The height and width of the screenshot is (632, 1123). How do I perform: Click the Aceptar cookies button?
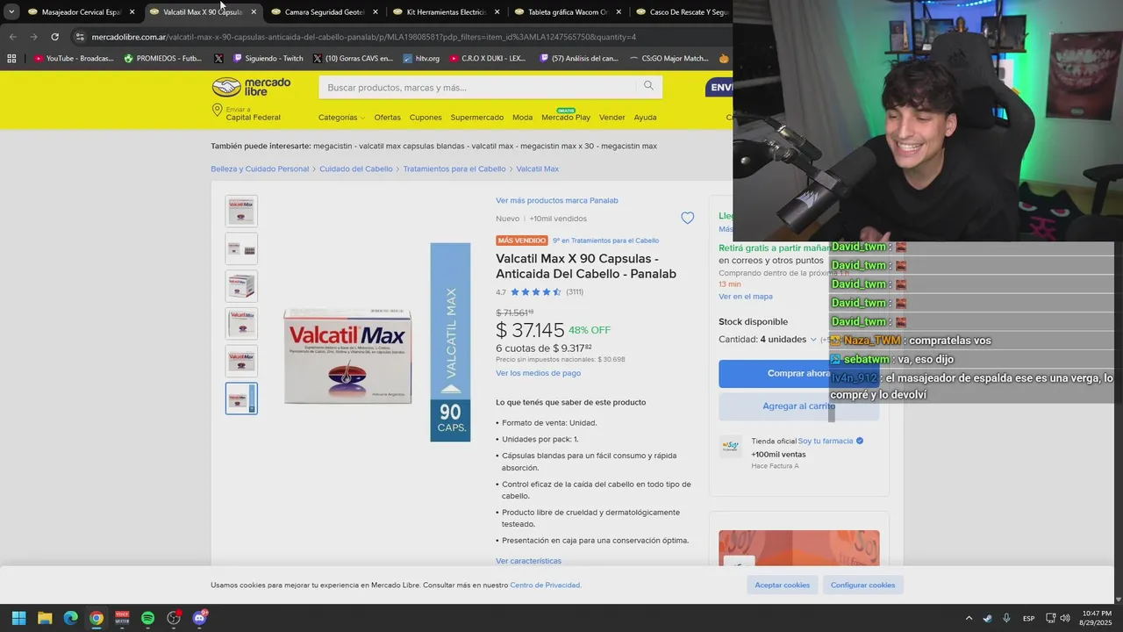pos(783,585)
